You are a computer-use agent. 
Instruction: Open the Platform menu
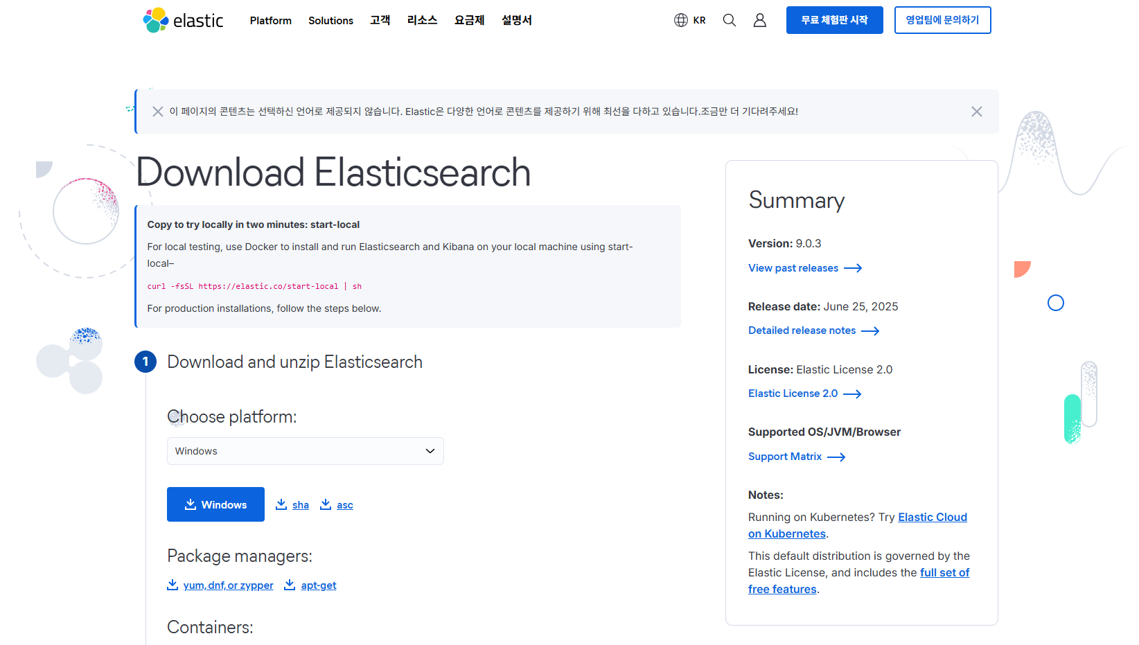(x=271, y=21)
